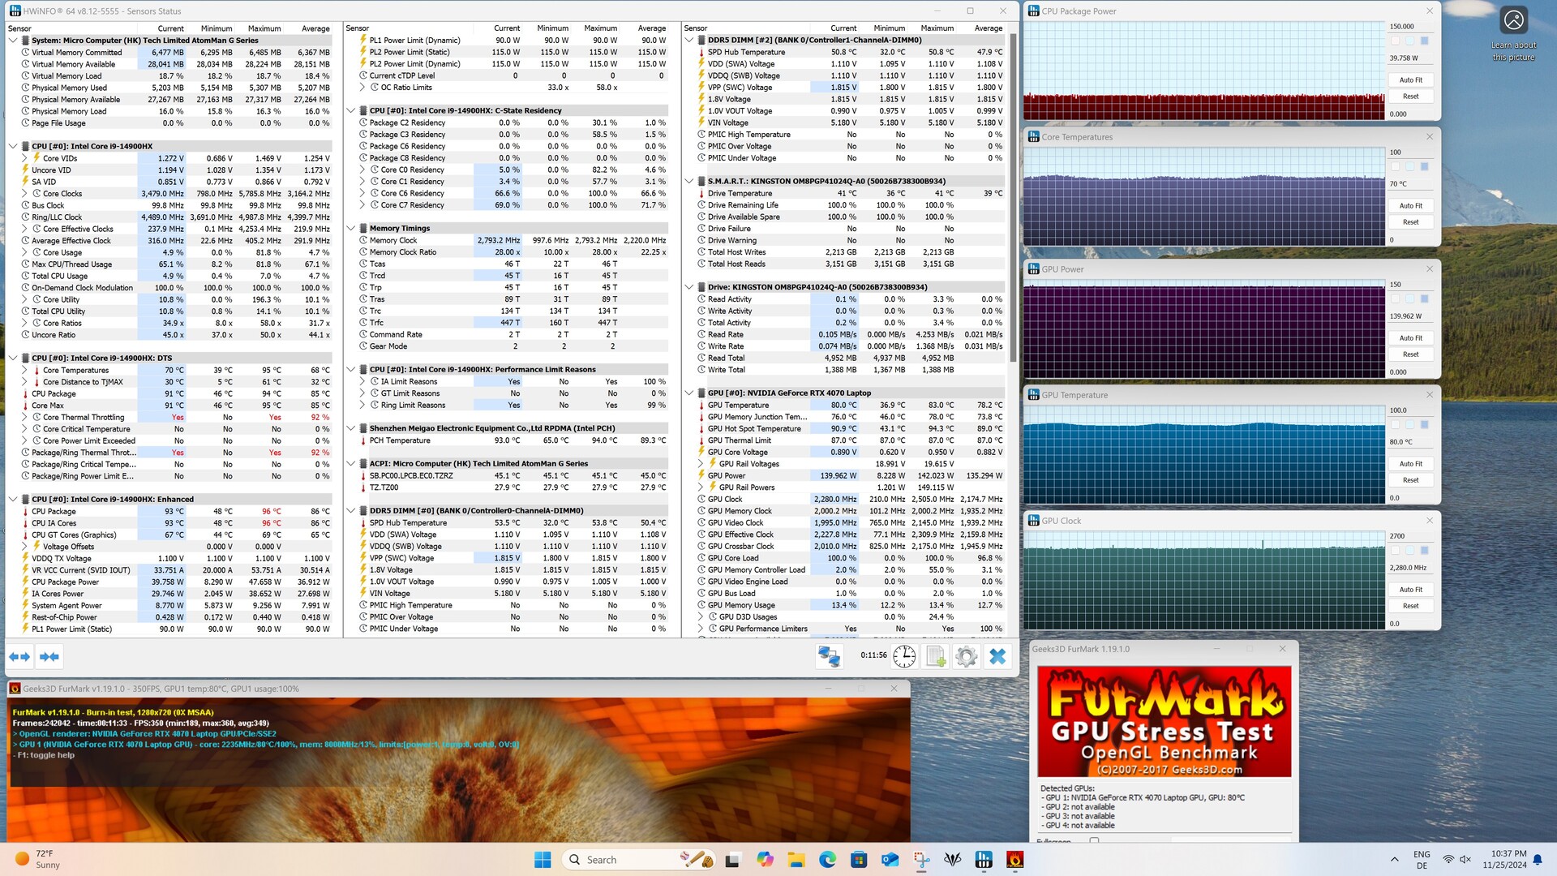The width and height of the screenshot is (1557, 876).
Task: Open HWiNFO sensor settings gear icon
Action: coord(966,656)
